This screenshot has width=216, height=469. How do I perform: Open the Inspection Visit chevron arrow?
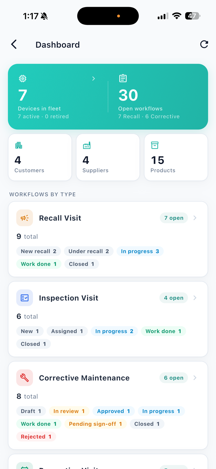click(195, 298)
